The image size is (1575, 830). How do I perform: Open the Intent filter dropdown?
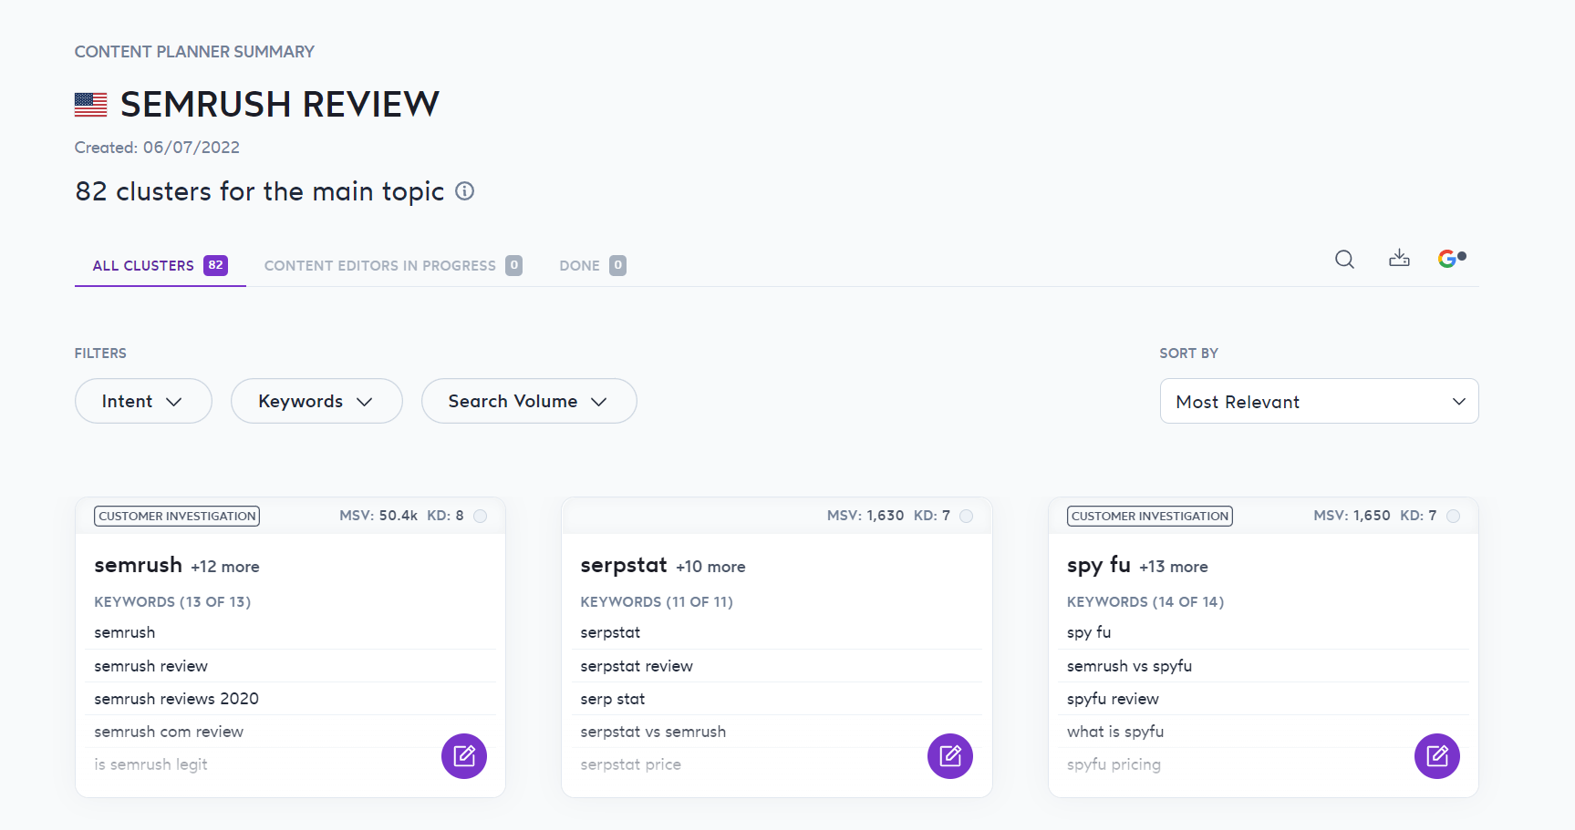tap(142, 401)
